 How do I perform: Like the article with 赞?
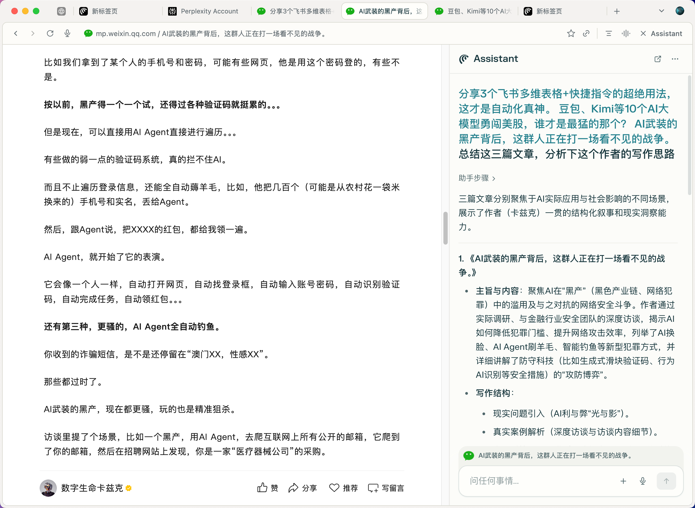[267, 488]
